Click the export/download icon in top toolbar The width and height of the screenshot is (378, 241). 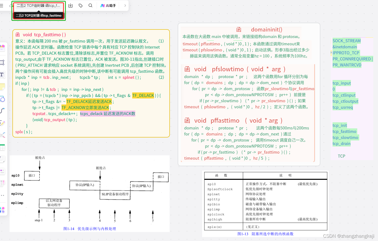pos(70,6)
